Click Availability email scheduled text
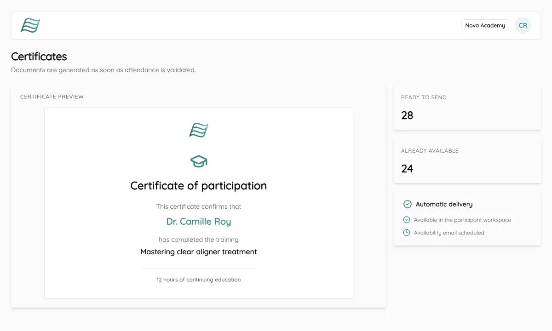Image resolution: width=552 pixels, height=331 pixels. [449, 233]
